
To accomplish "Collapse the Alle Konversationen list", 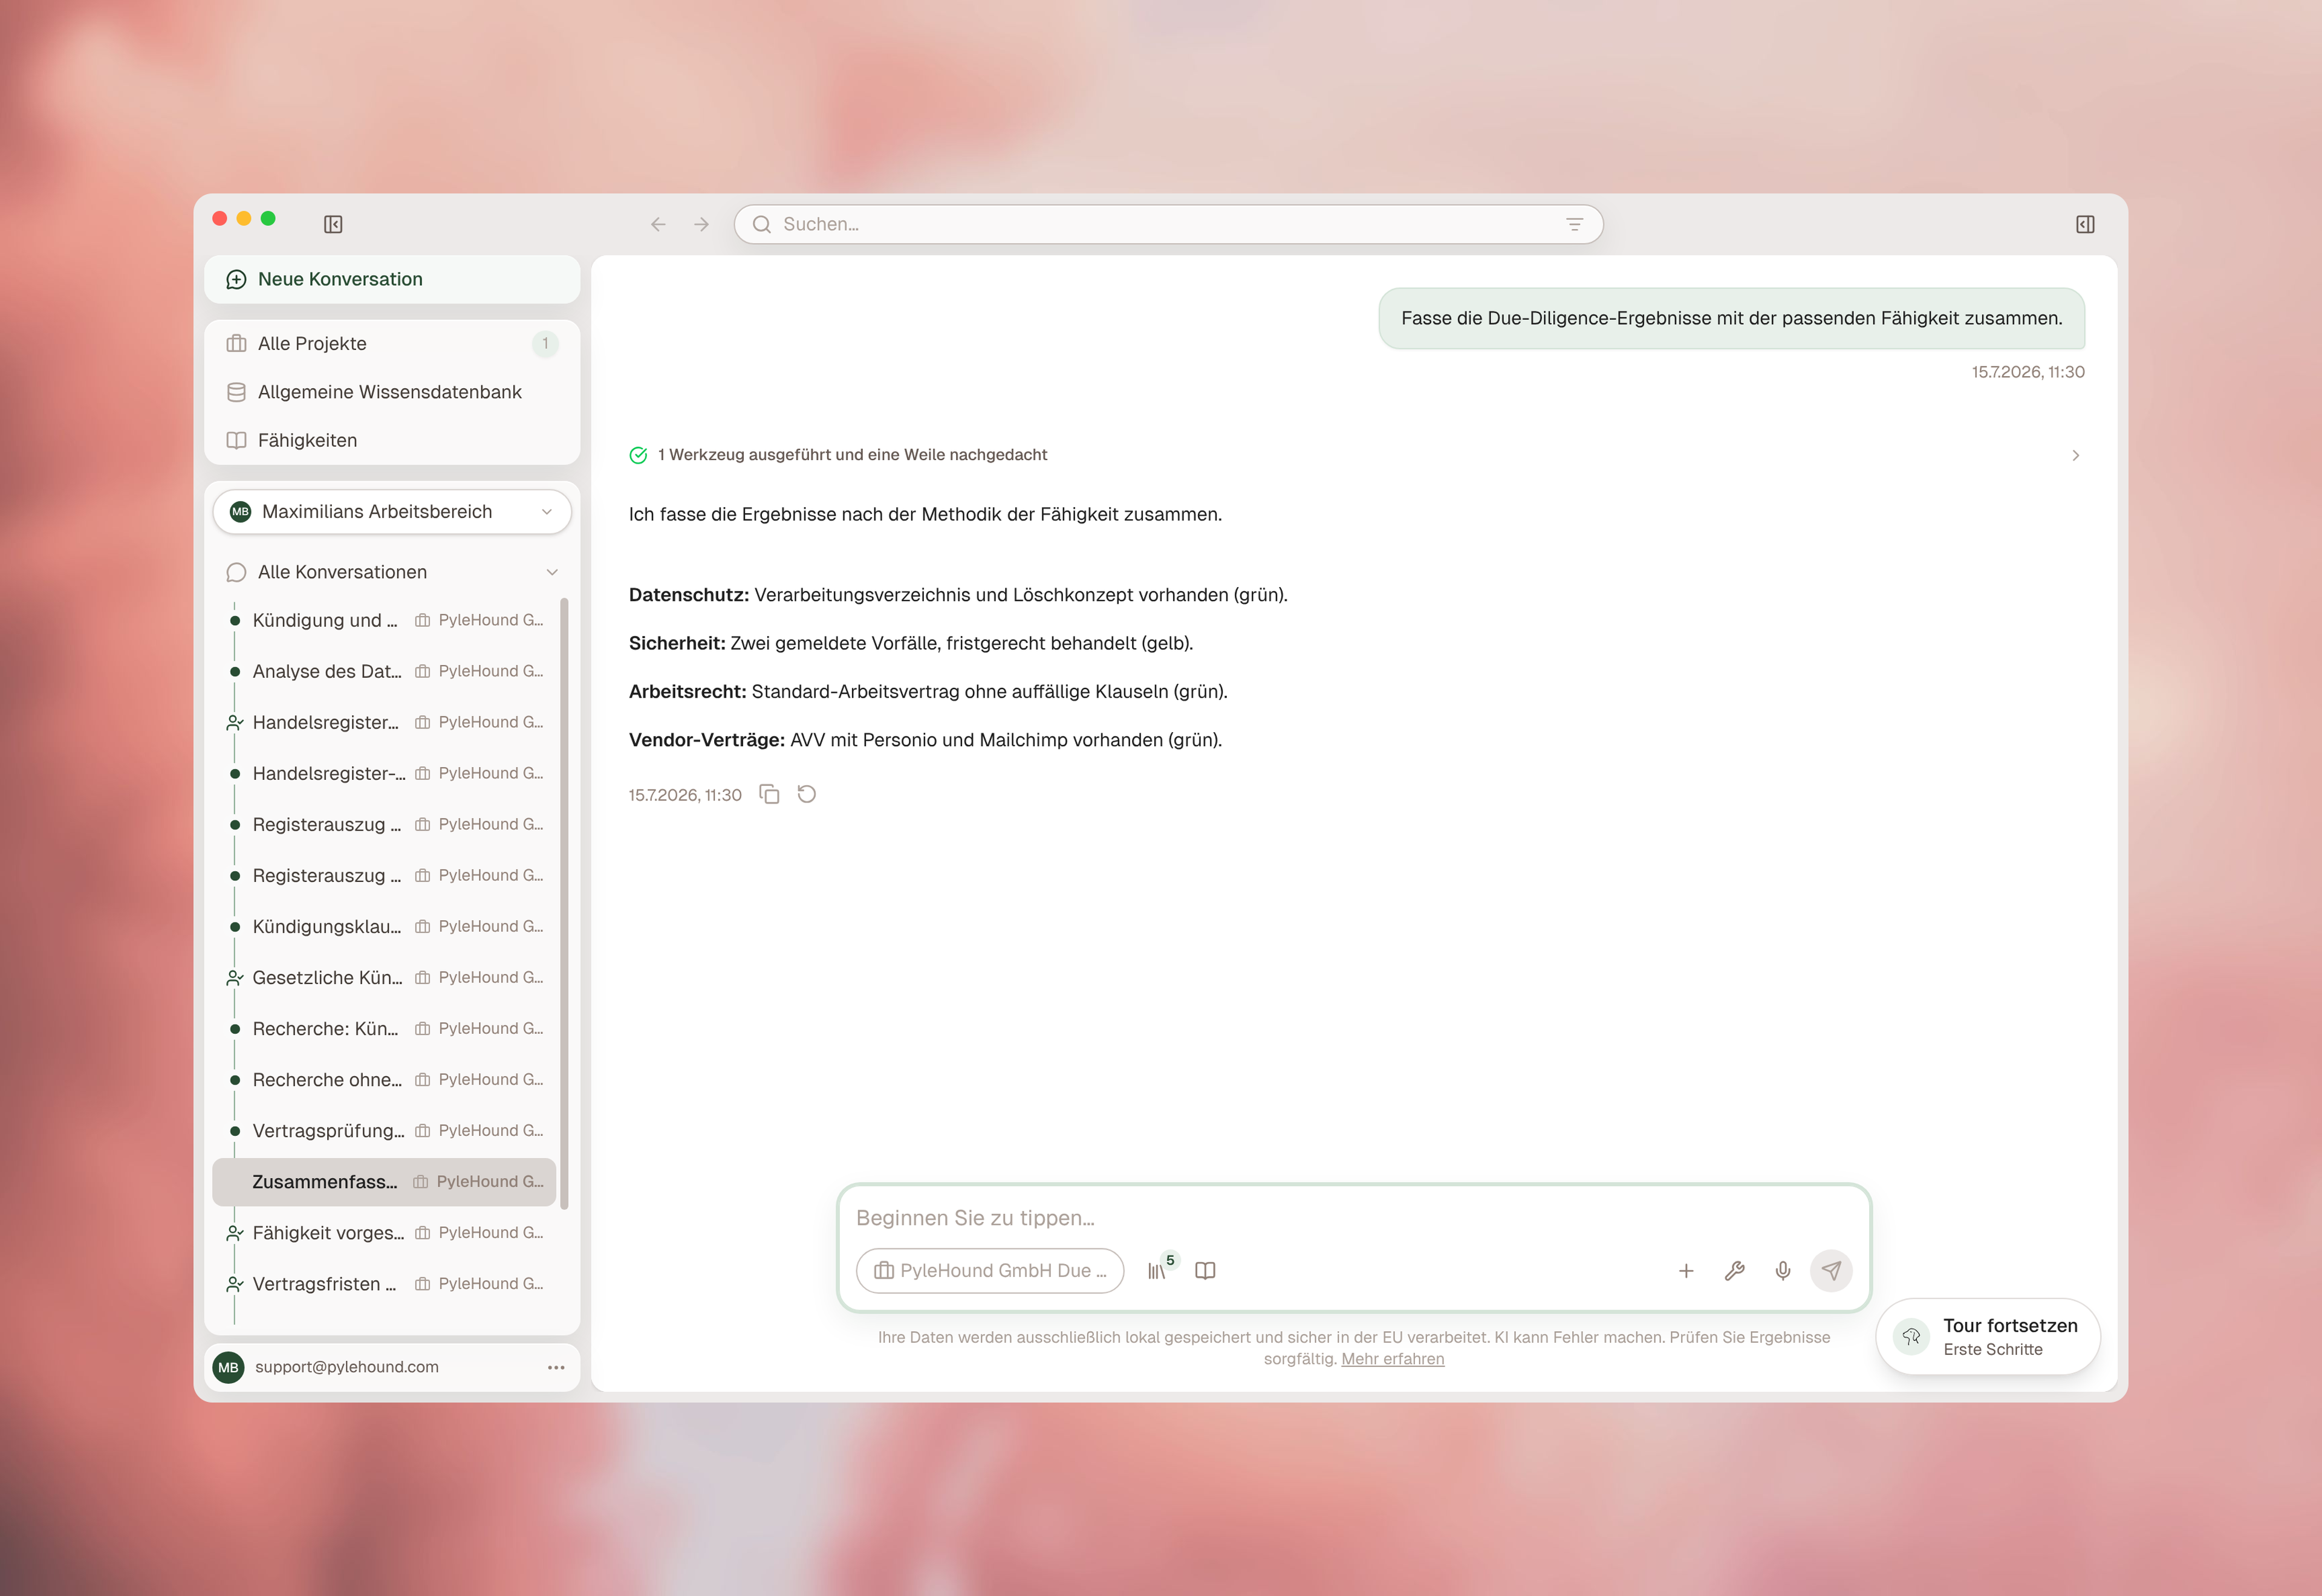I will [552, 572].
